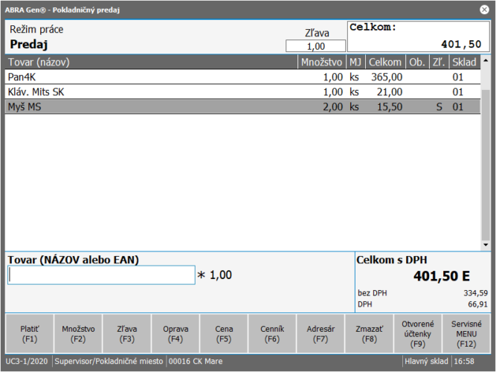This screenshot has width=496, height=372.
Task: Click the Cena (F5) price button
Action: click(224, 333)
